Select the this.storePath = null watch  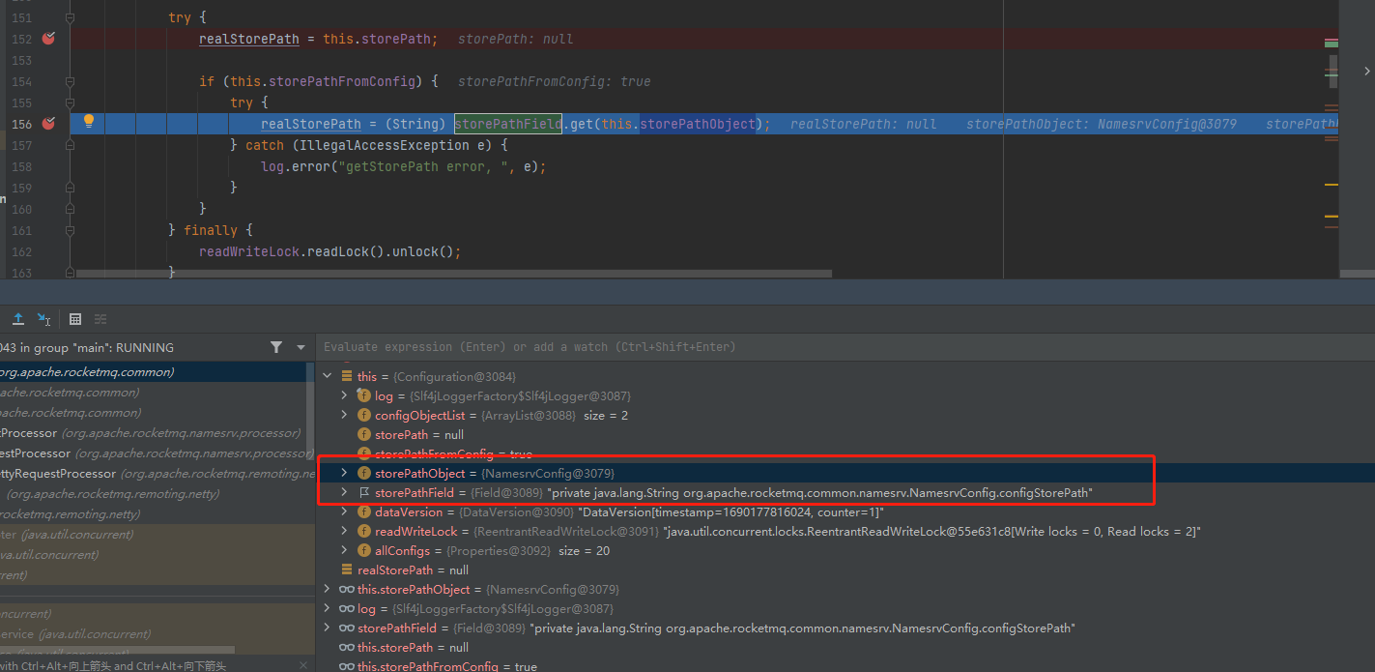845,647
